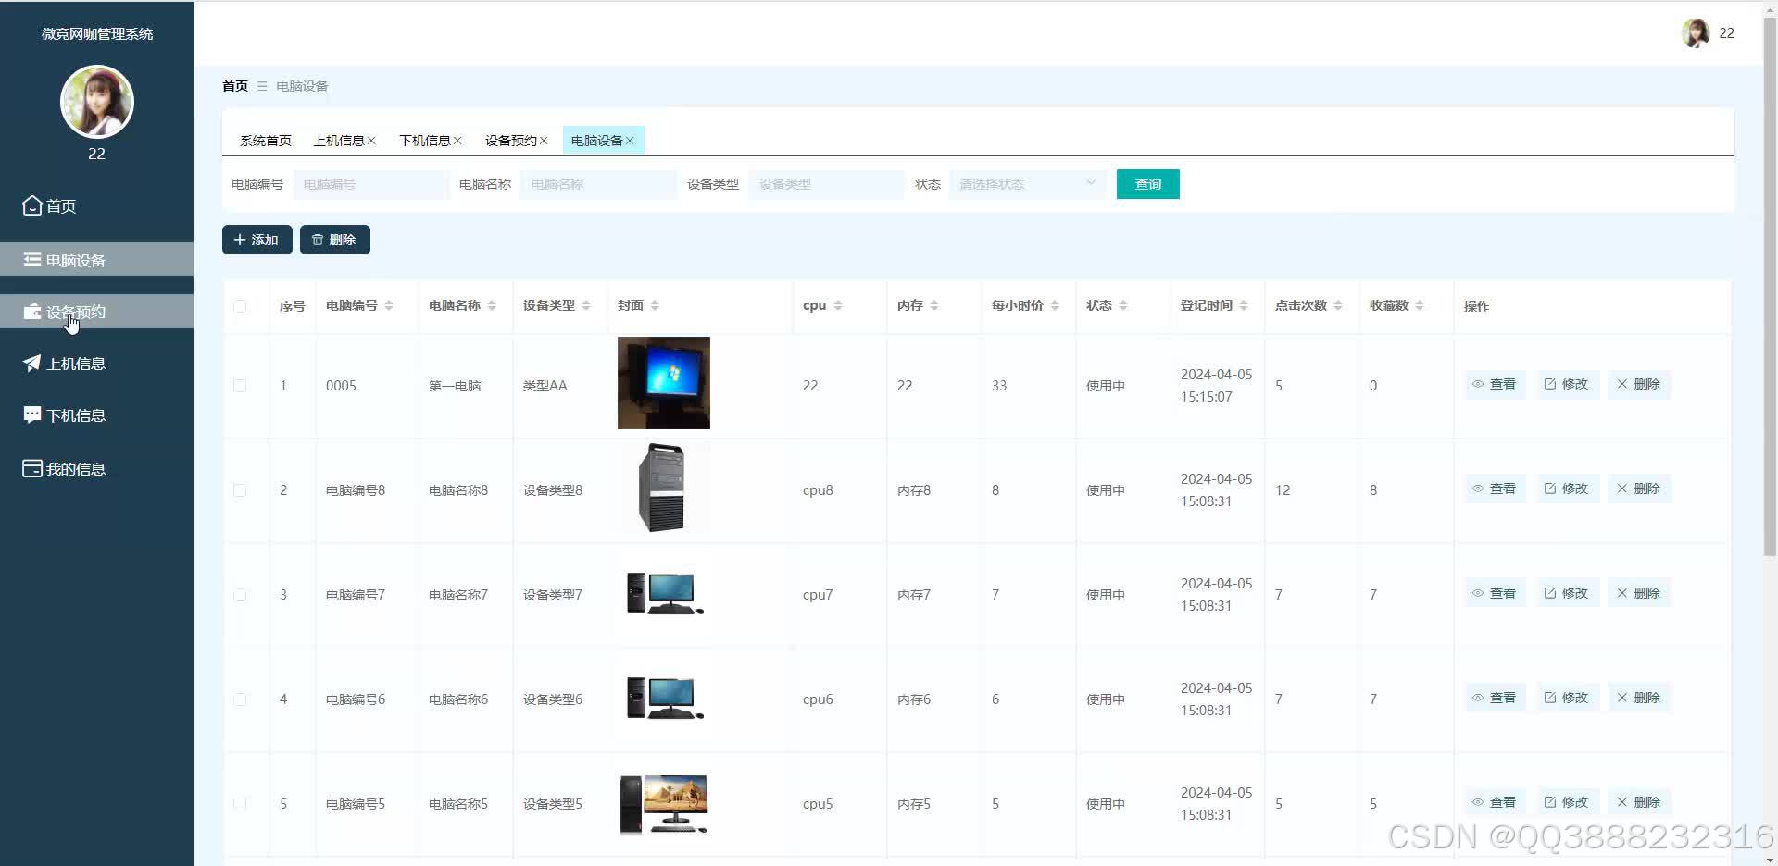The width and height of the screenshot is (1778, 866).
Task: Click the 类型AA cell
Action: point(545,386)
